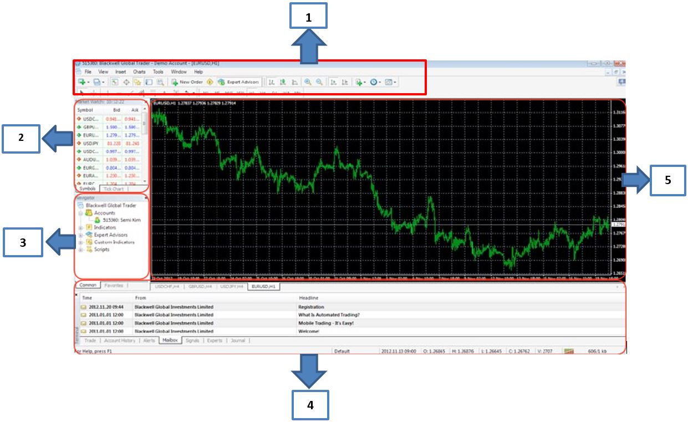Click the New Order toolbar button

(x=187, y=82)
